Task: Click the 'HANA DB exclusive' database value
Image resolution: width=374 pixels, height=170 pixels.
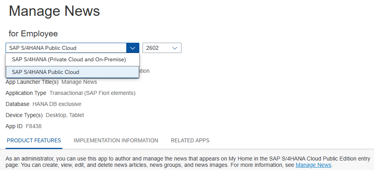Action: tap(57, 104)
